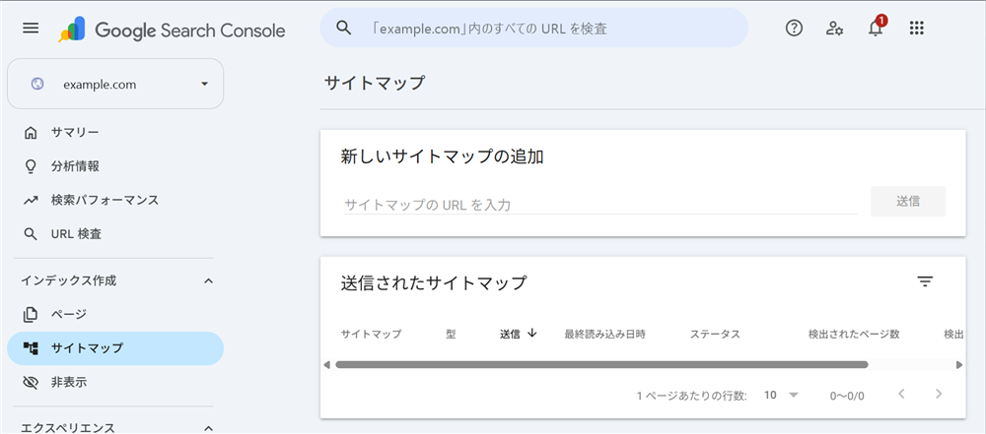Viewport: 986px width, 434px height.
Task: Click the horizontal scrollbar thumb
Action: [601, 365]
